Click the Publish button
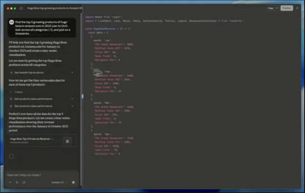Viewport: 305px width, 193px height. (x=286, y=8)
